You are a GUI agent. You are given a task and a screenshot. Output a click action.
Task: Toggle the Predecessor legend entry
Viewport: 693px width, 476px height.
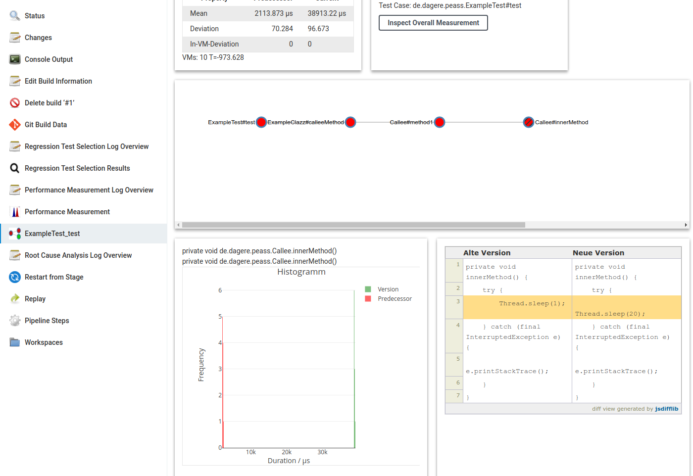[x=389, y=299]
